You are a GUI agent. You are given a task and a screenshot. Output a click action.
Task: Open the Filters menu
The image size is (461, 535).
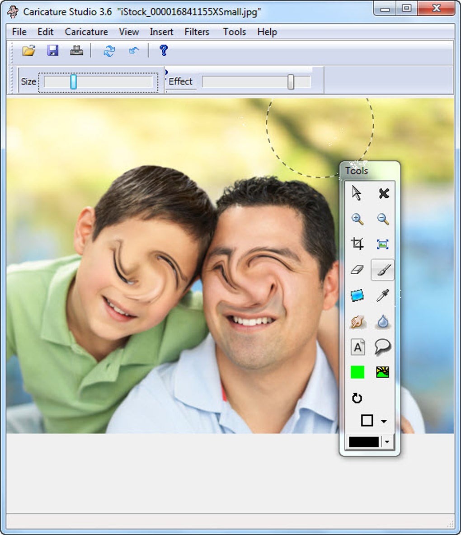(x=197, y=32)
